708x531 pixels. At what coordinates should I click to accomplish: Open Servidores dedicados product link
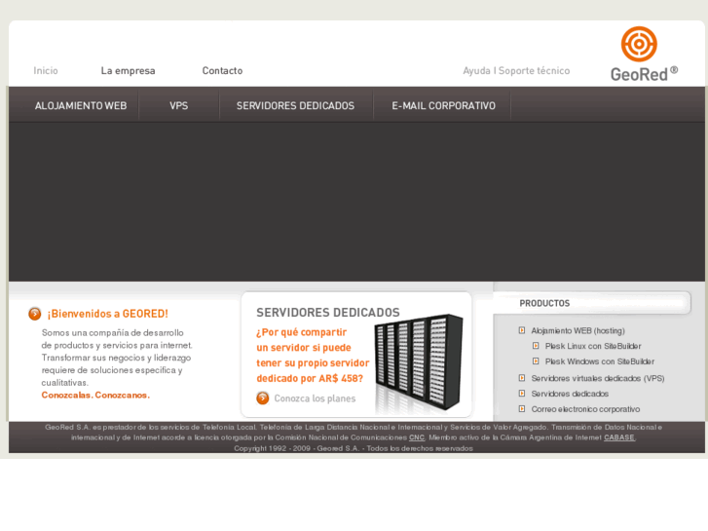pyautogui.click(x=570, y=394)
